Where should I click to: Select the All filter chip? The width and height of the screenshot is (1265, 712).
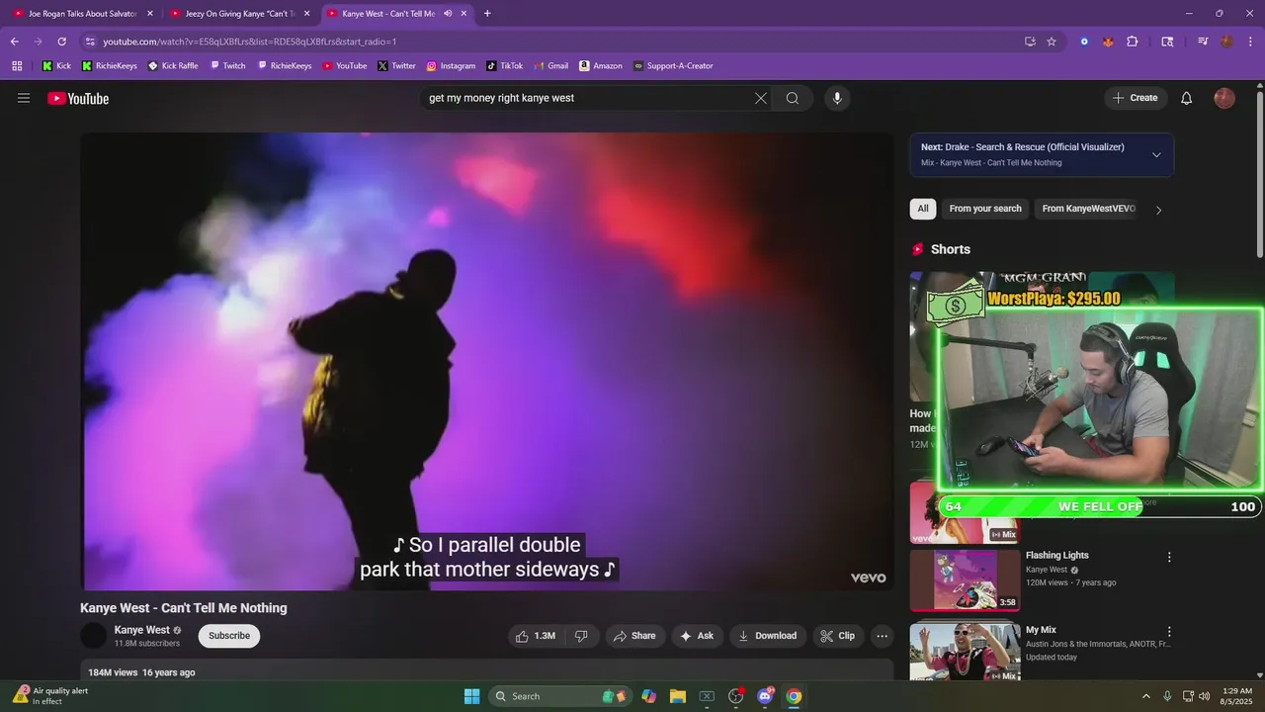923,209
